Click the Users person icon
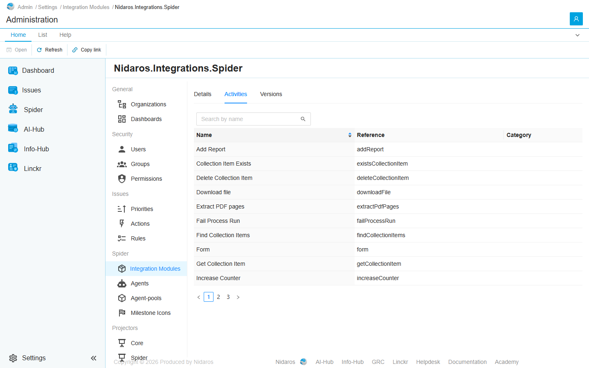The image size is (589, 368). click(x=122, y=149)
